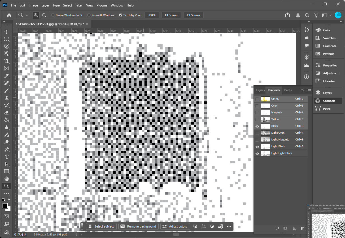Enable Resize Windows to Fit checkbox
345x238 pixels.
53,15
